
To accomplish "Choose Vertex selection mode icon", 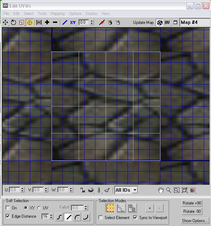I will [x=110, y=208].
